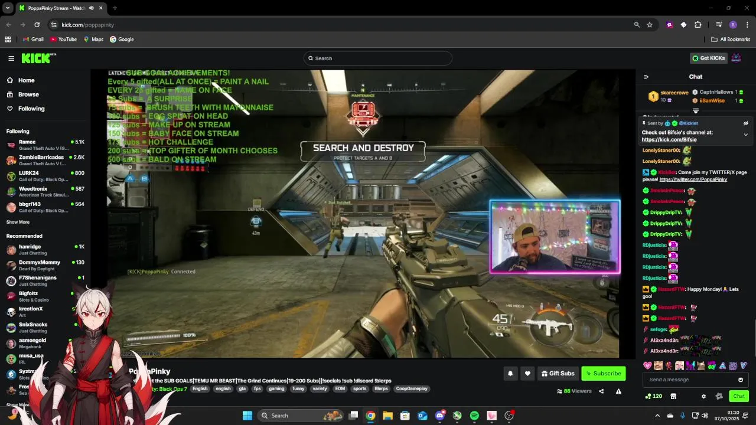Open emoji picker in message box
756x425 pixels.
click(x=741, y=380)
